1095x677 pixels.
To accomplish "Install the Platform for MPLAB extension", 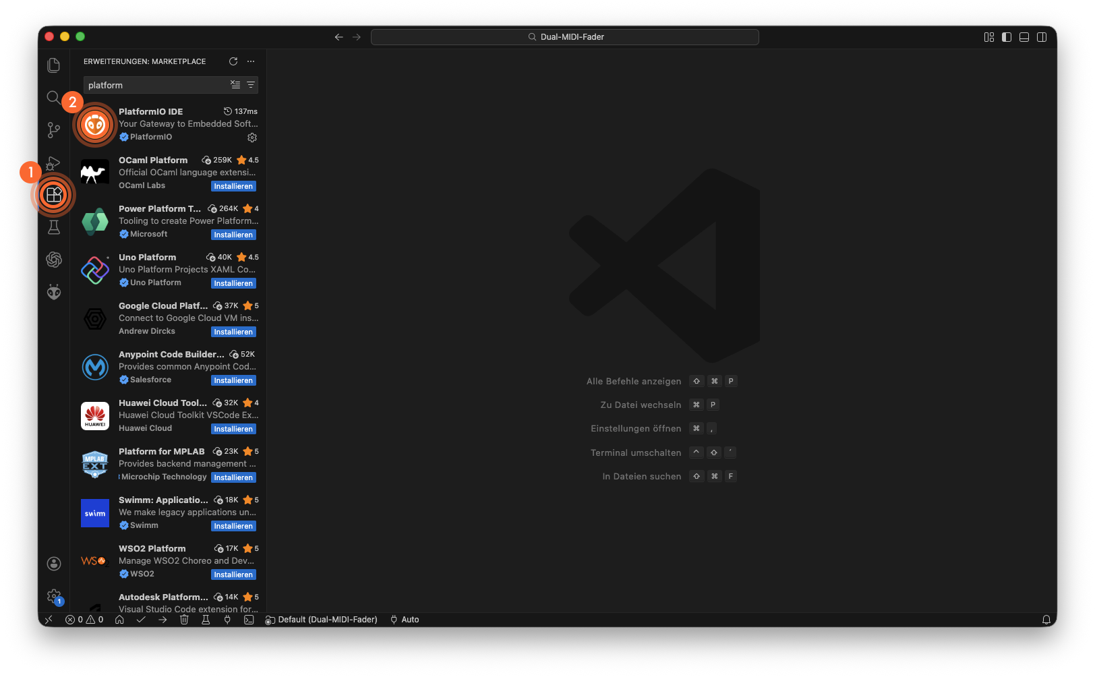I will (233, 477).
